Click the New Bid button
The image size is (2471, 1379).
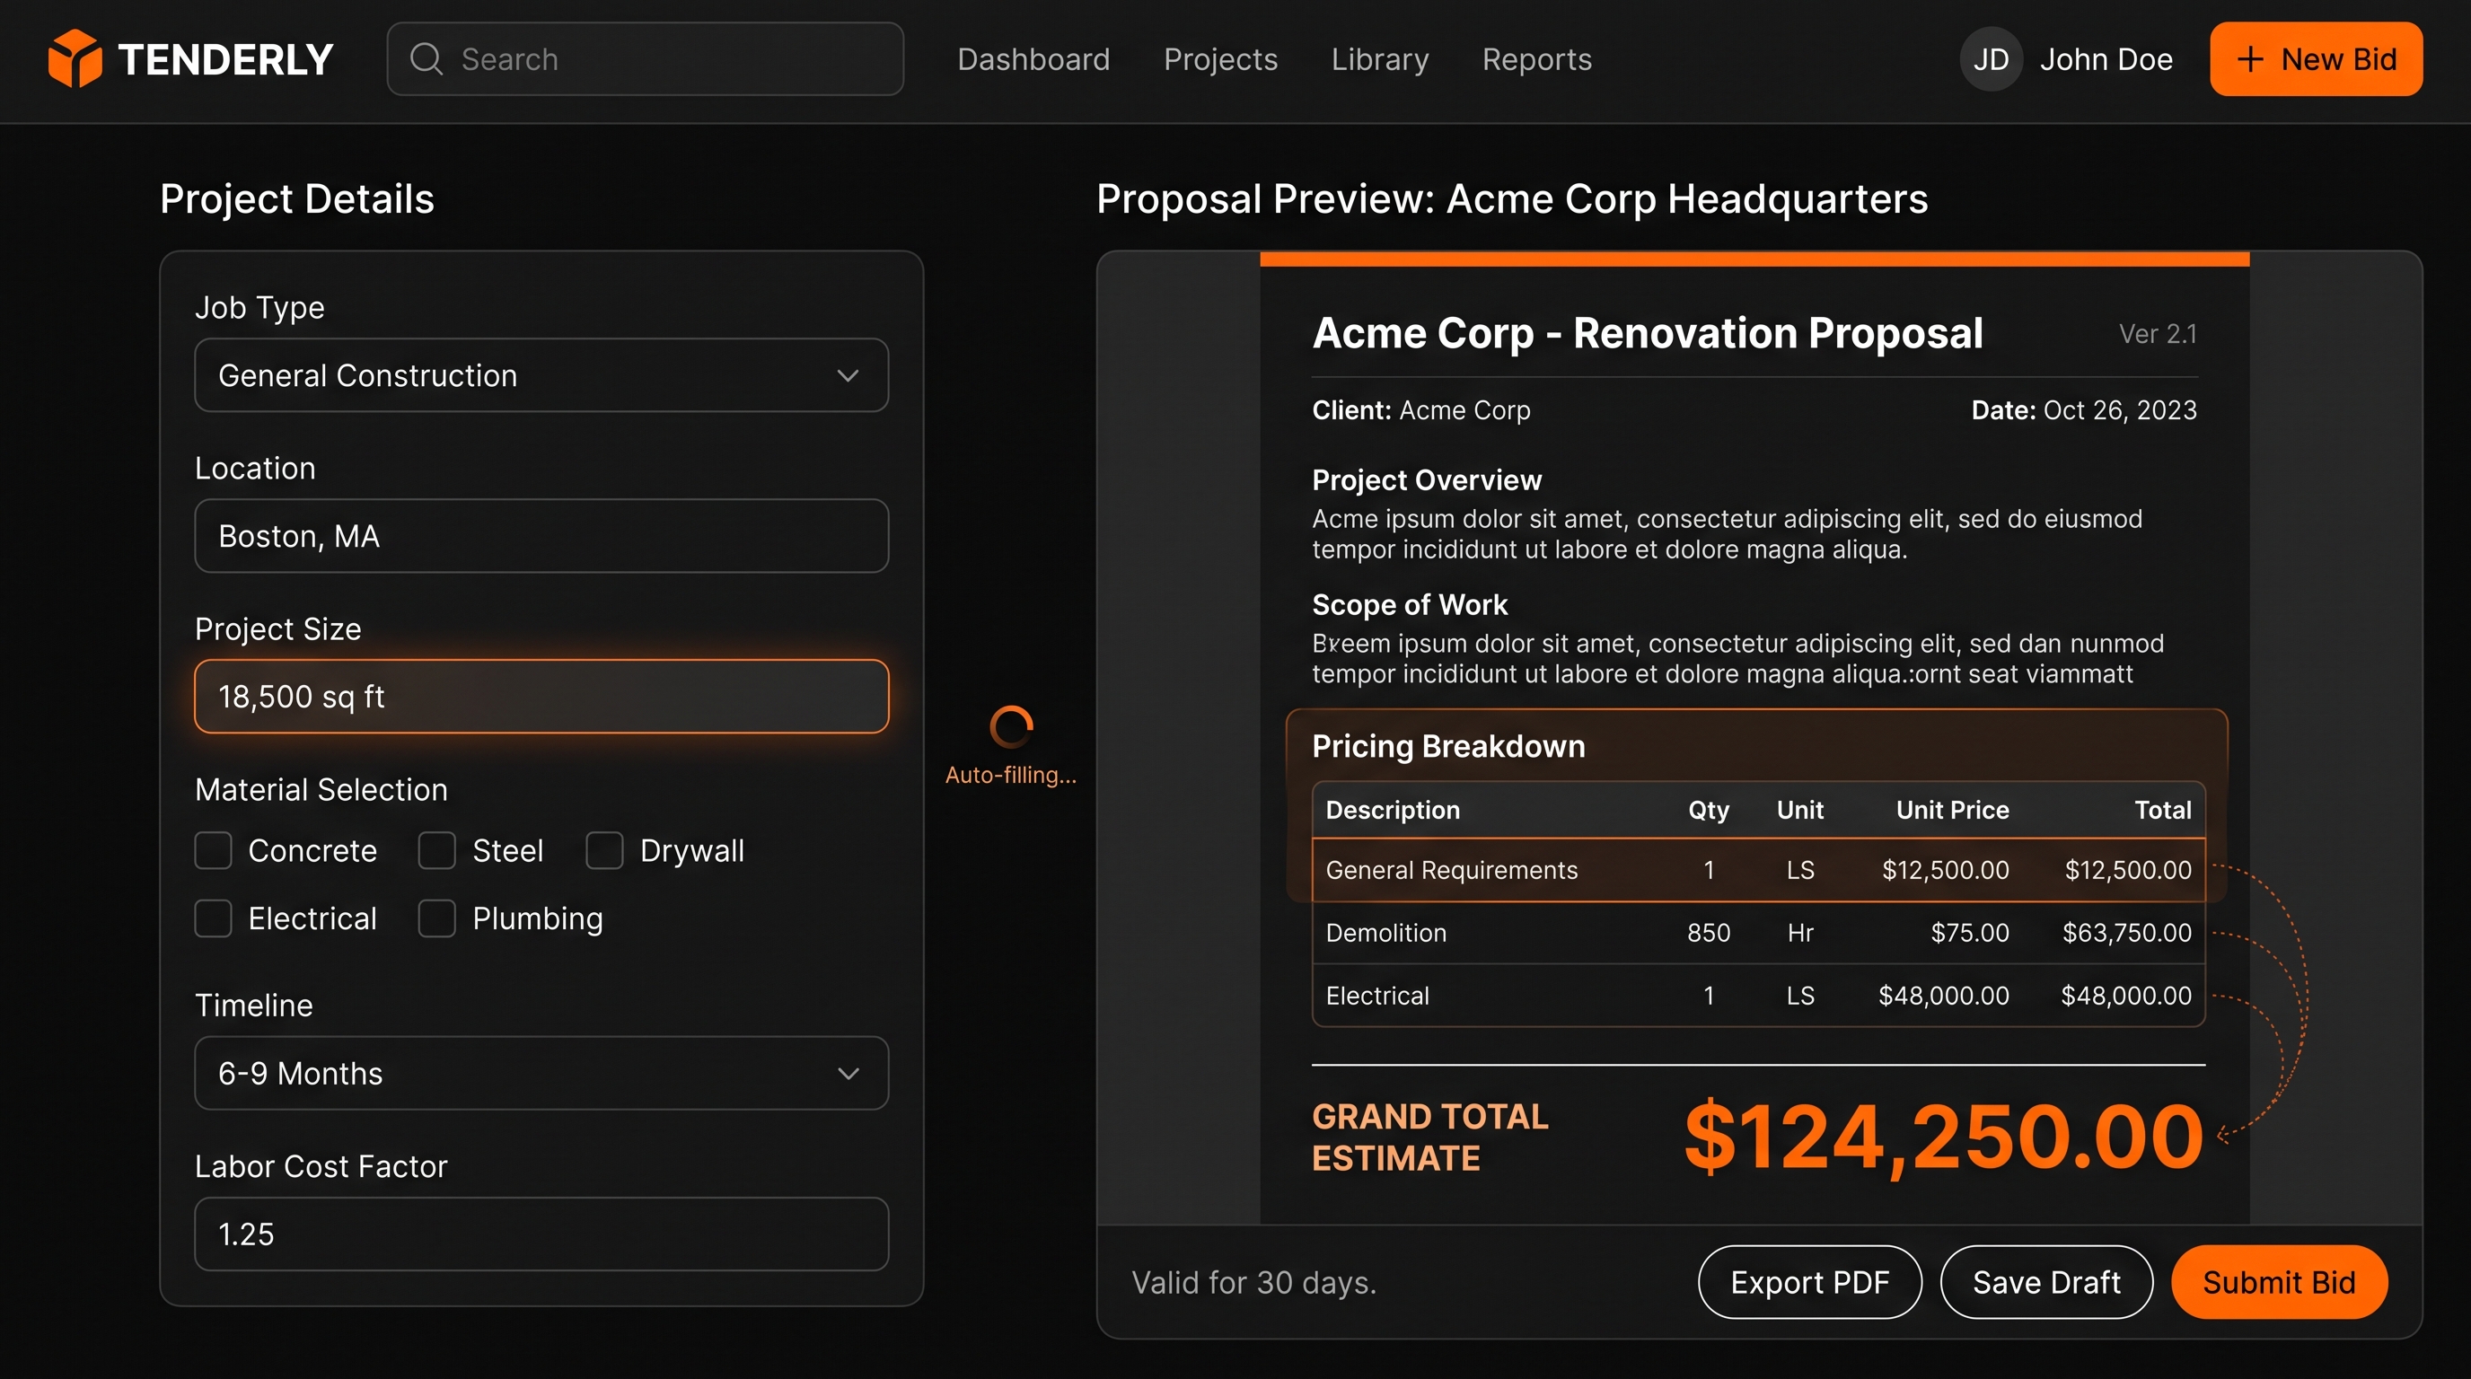click(x=2316, y=59)
